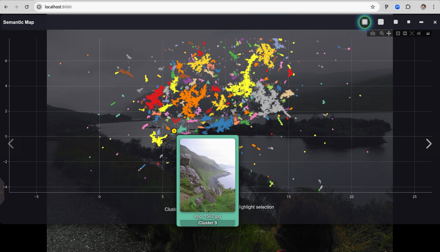Reload the localhost page
This screenshot has height=252, width=440.
(27, 7)
